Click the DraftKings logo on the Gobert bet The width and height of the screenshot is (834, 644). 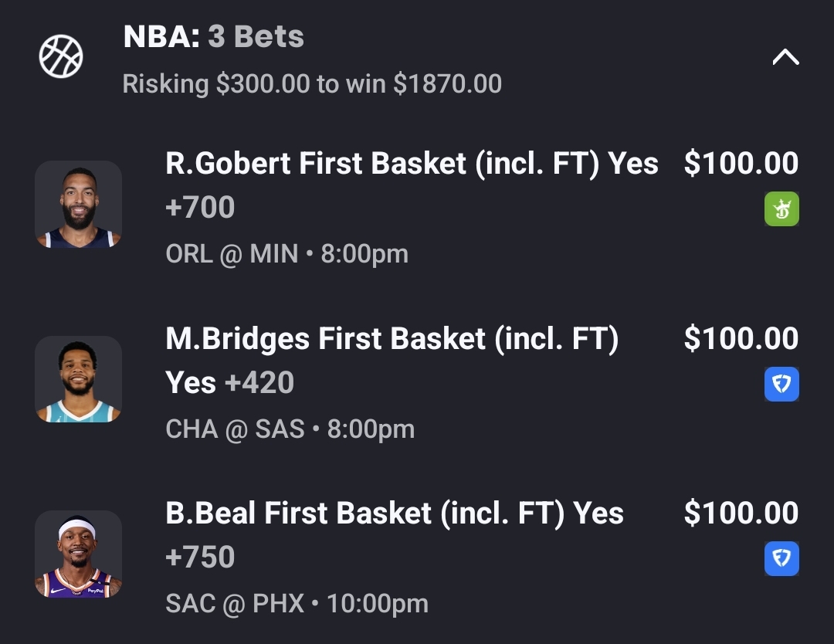(x=781, y=209)
